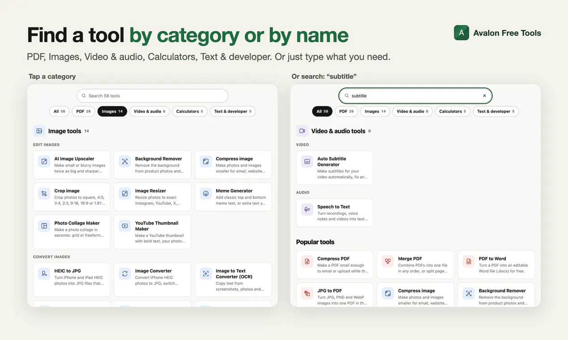Screen dimensions: 568x340
Task: Open the Crop image title link
Action: (x=67, y=191)
